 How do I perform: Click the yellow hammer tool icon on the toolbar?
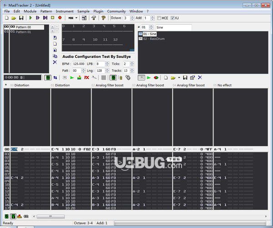(x=104, y=18)
